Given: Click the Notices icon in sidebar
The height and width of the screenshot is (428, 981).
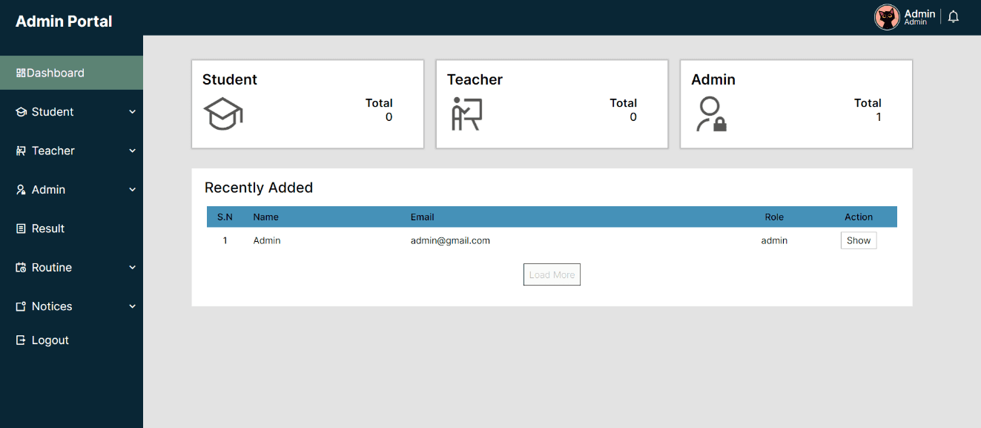Looking at the screenshot, I should tap(20, 306).
